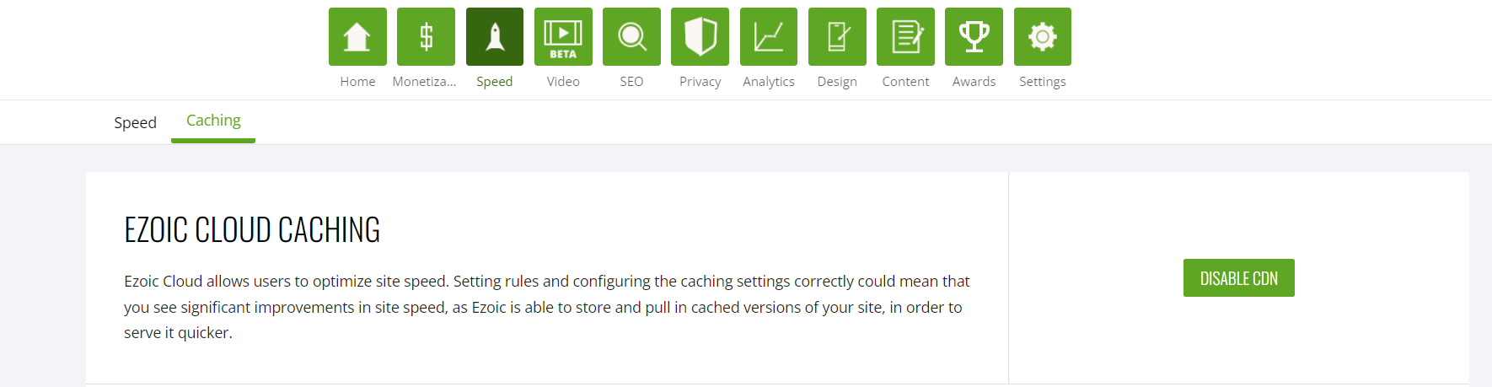Open the Design device icon

point(837,36)
